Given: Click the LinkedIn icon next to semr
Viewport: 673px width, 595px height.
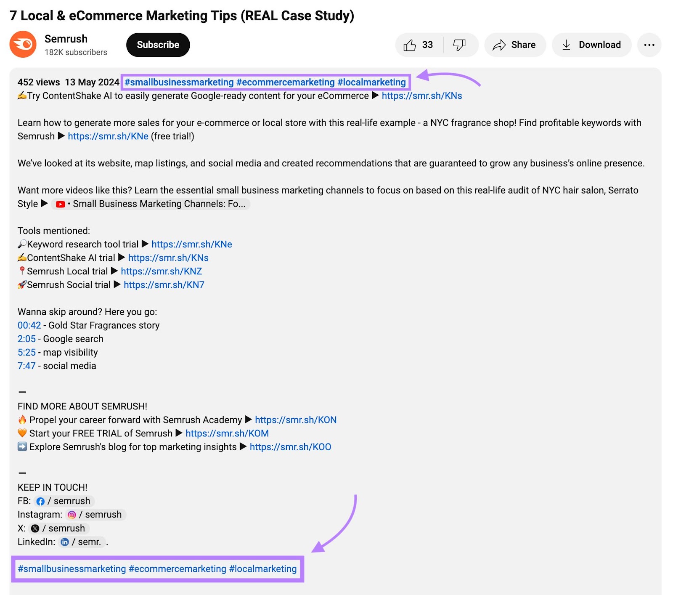Looking at the screenshot, I should 64,542.
